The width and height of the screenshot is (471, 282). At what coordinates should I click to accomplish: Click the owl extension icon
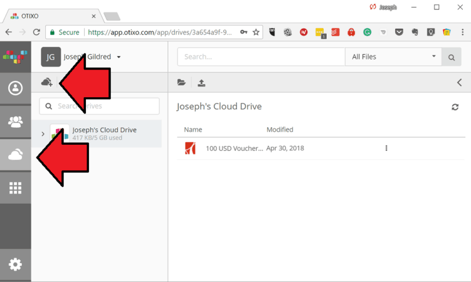[x=272, y=32]
